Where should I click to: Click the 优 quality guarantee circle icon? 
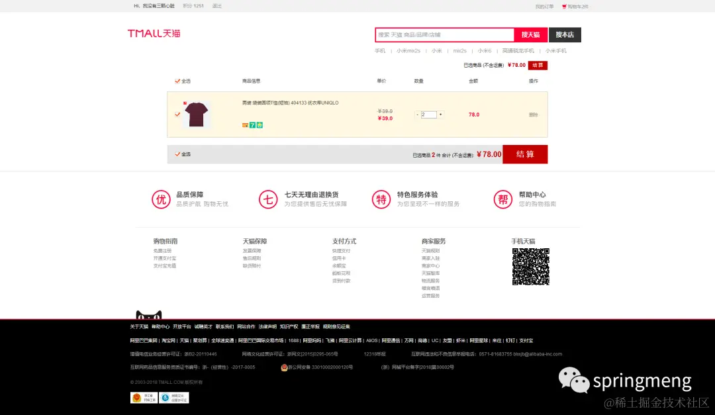click(x=161, y=199)
